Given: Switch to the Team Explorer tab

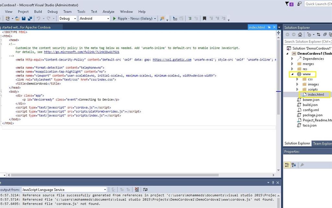Looking at the screenshot, I should (322, 144).
